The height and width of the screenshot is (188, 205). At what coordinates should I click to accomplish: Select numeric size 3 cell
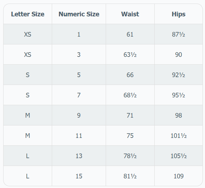79,54
